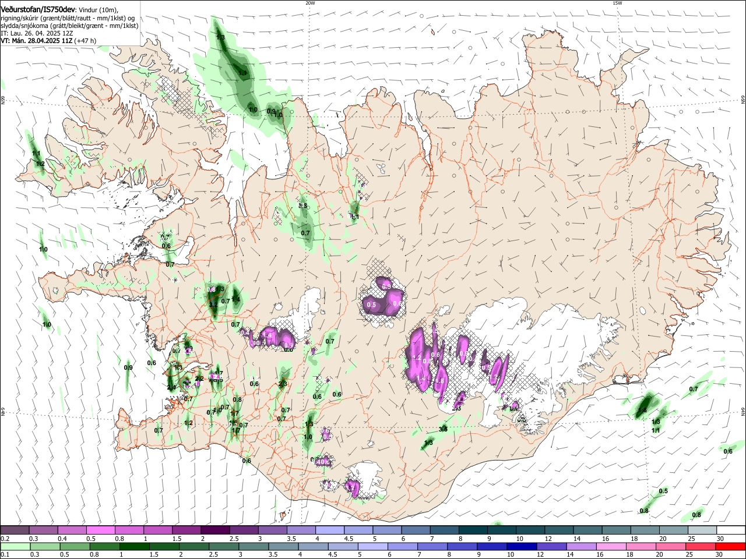Click the 3.2 precipitation value on the map
This screenshot has width=746, height=559.
click(213, 305)
